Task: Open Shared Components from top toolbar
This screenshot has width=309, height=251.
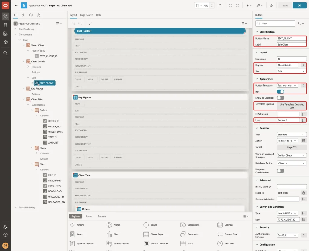Action: pyautogui.click(x=272, y=5)
